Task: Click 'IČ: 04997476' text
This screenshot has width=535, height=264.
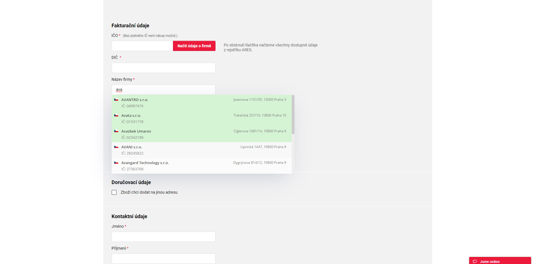Action: point(132,106)
